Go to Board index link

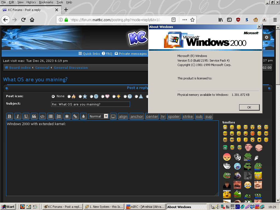point(18,68)
